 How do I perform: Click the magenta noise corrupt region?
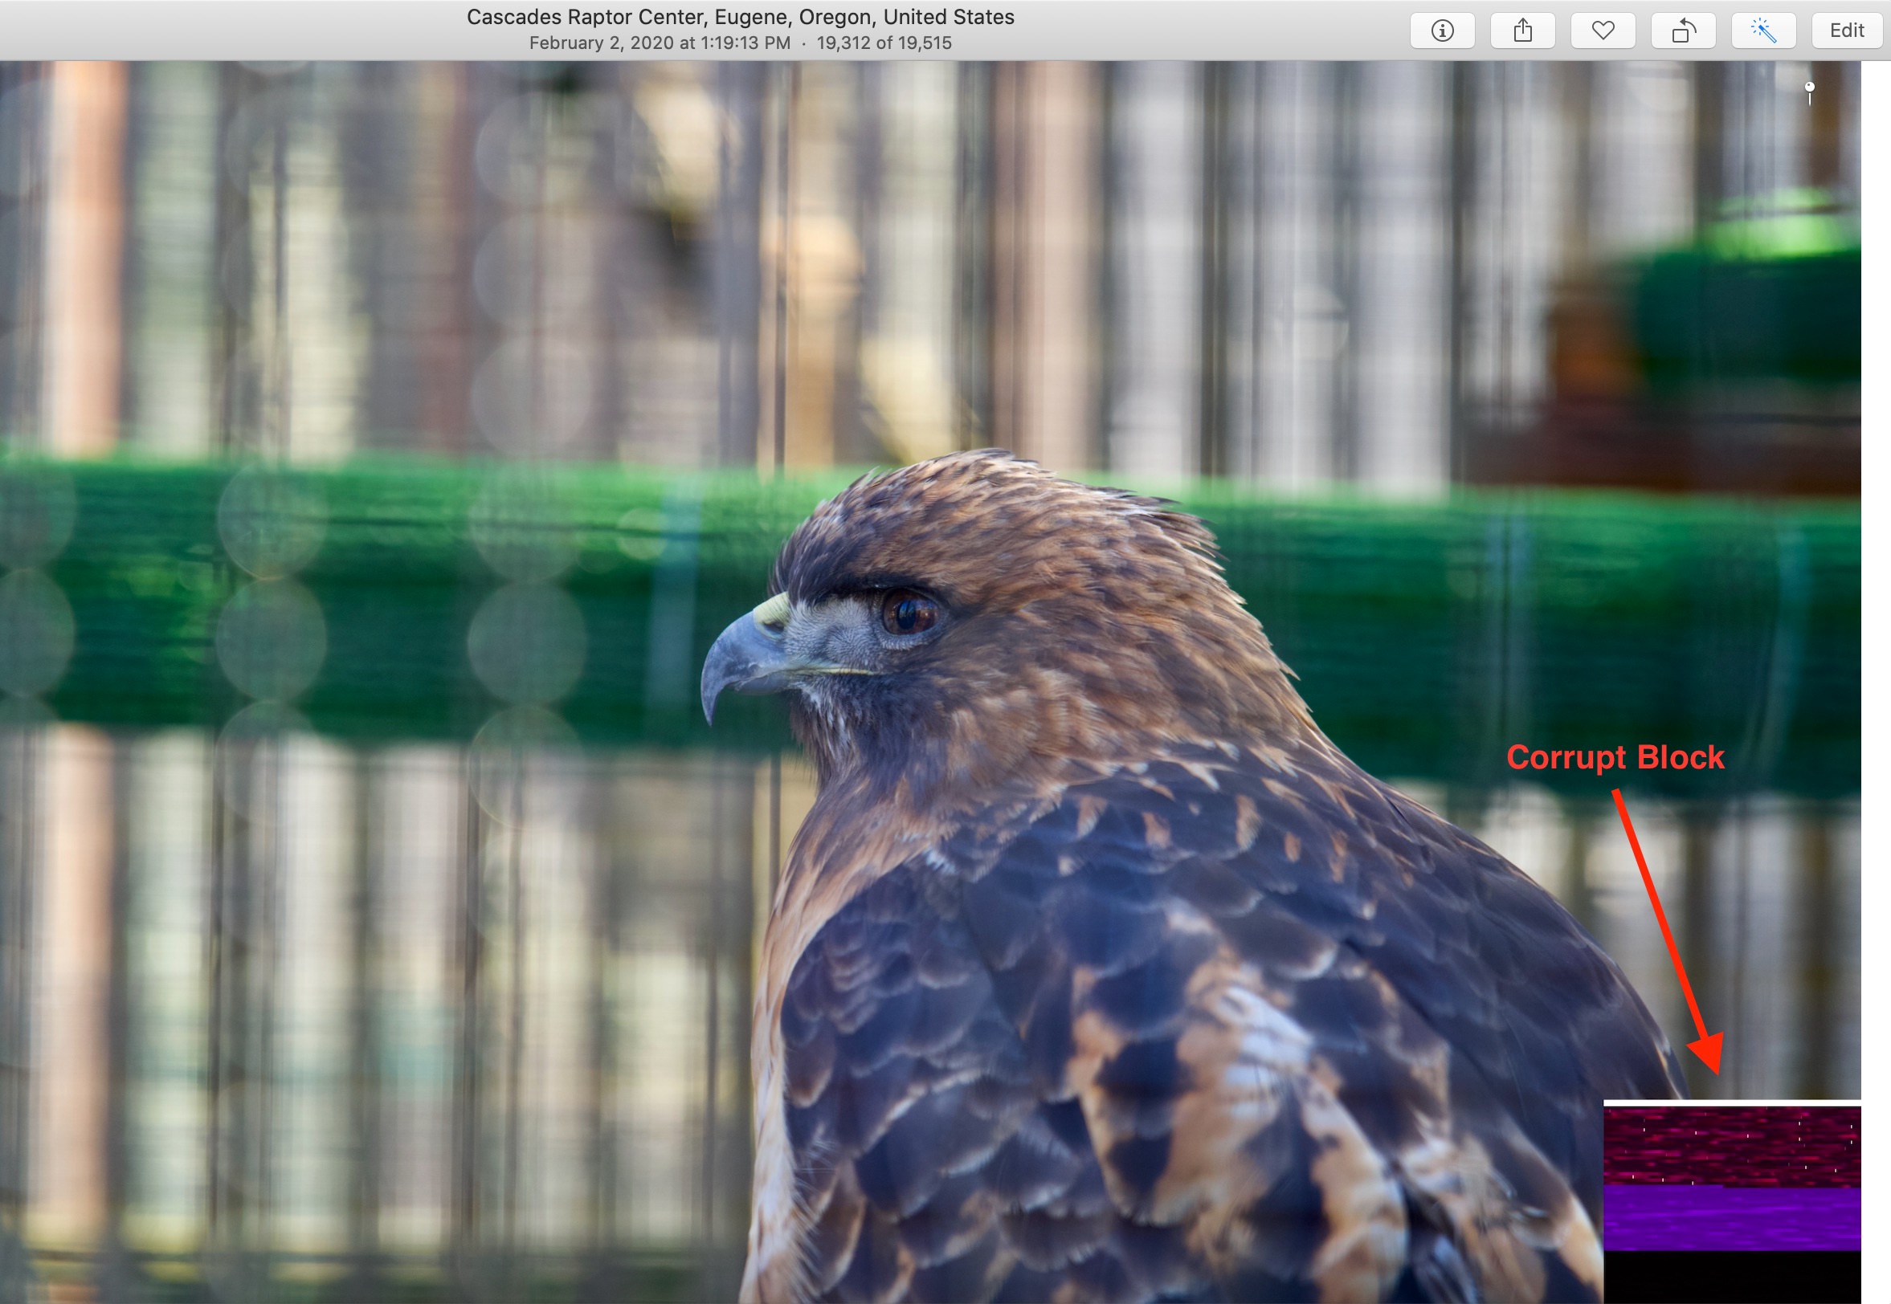coord(1731,1146)
